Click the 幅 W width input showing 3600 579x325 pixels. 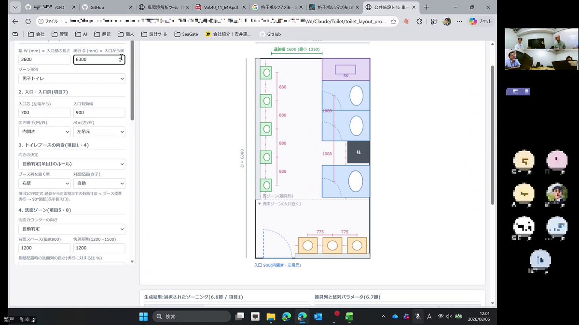[44, 59]
